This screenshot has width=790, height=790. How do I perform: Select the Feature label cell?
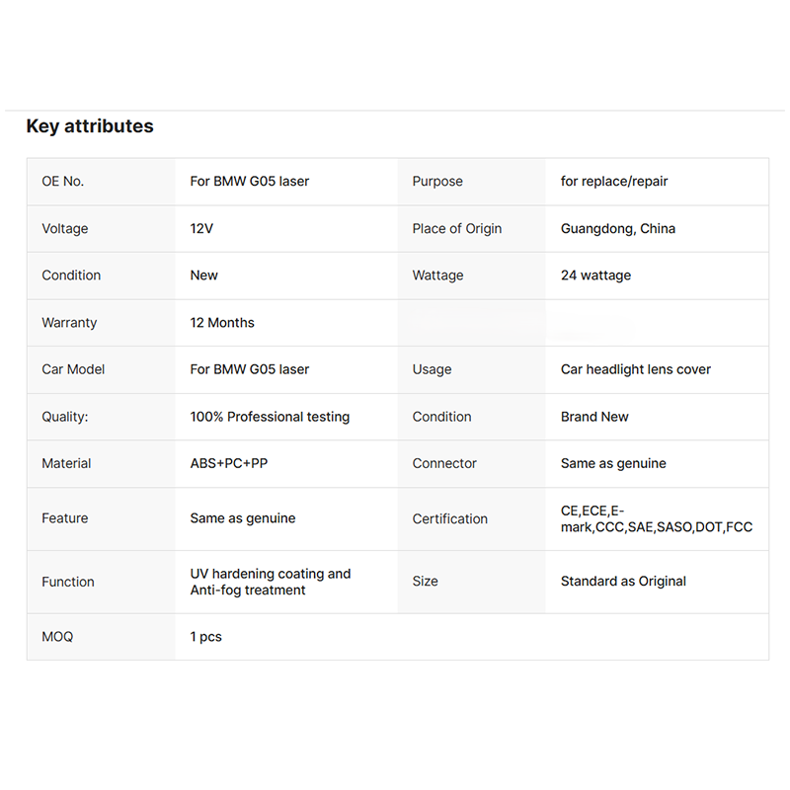(x=102, y=519)
